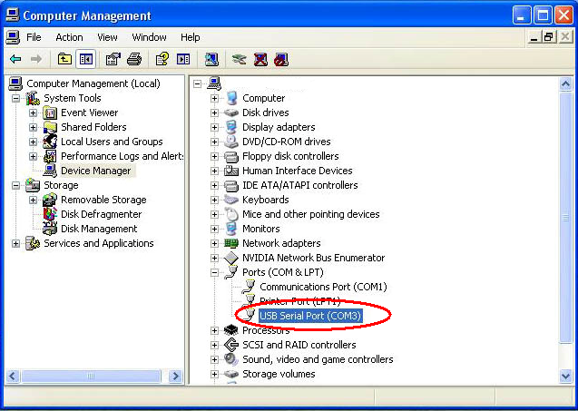
Task: Expand the Storage volumes node
Action: [214, 374]
